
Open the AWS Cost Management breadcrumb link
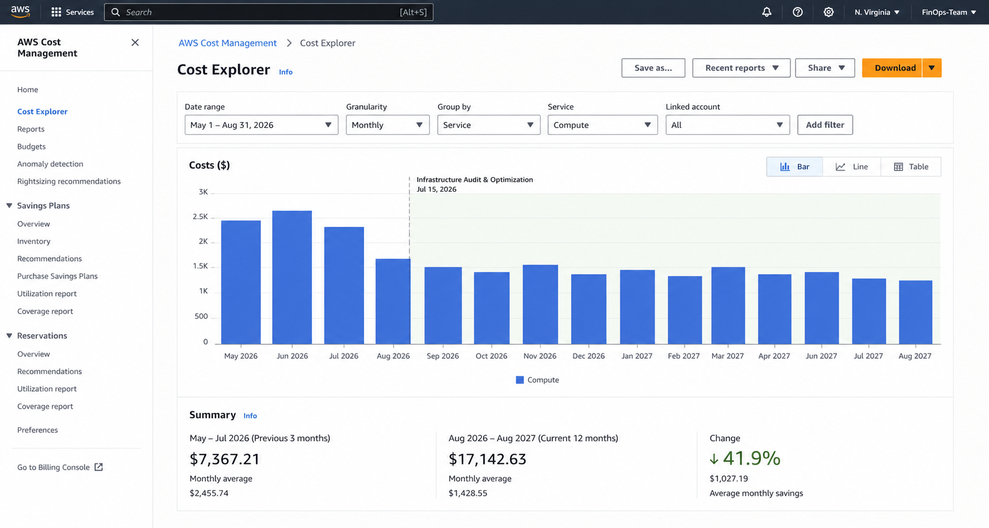(228, 43)
